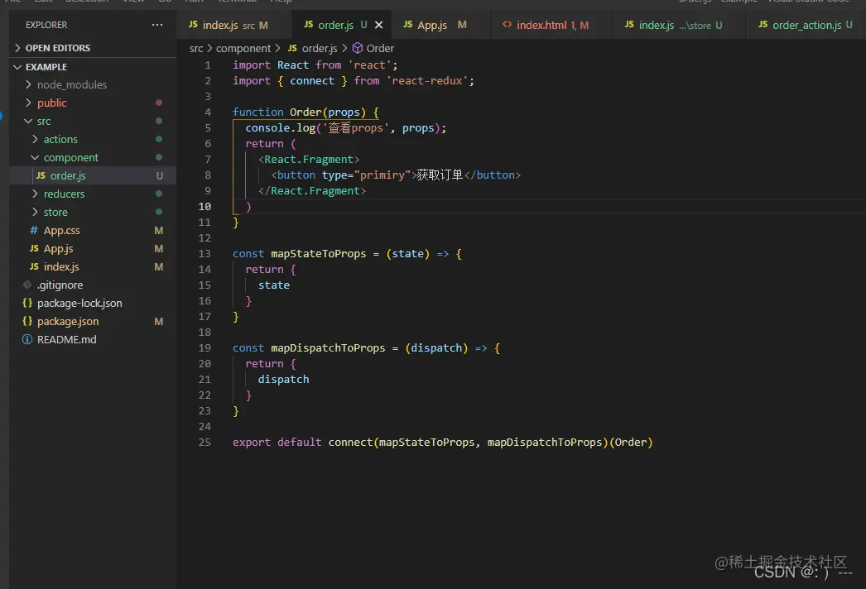Open package.json file

tap(93, 322)
